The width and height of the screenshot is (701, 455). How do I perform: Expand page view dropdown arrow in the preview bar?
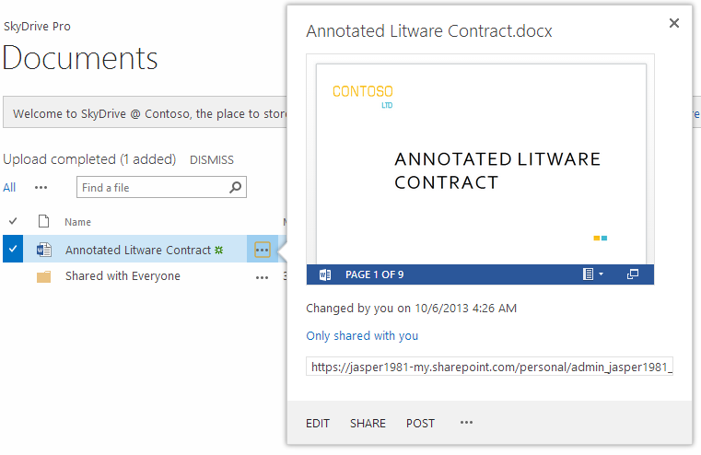pyautogui.click(x=601, y=274)
